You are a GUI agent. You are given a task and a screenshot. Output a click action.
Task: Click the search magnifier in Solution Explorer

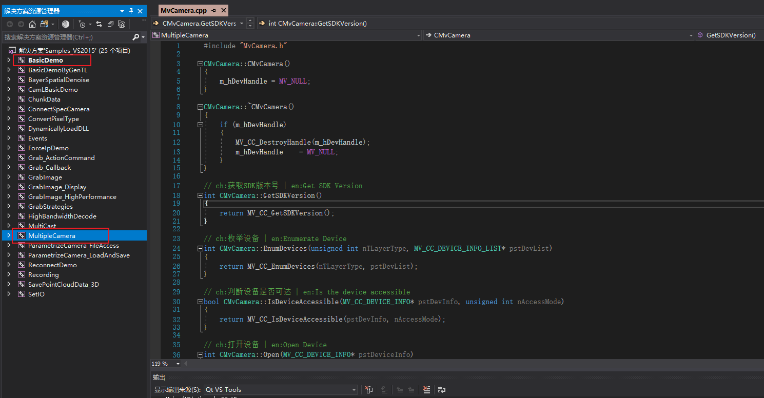[x=136, y=37]
